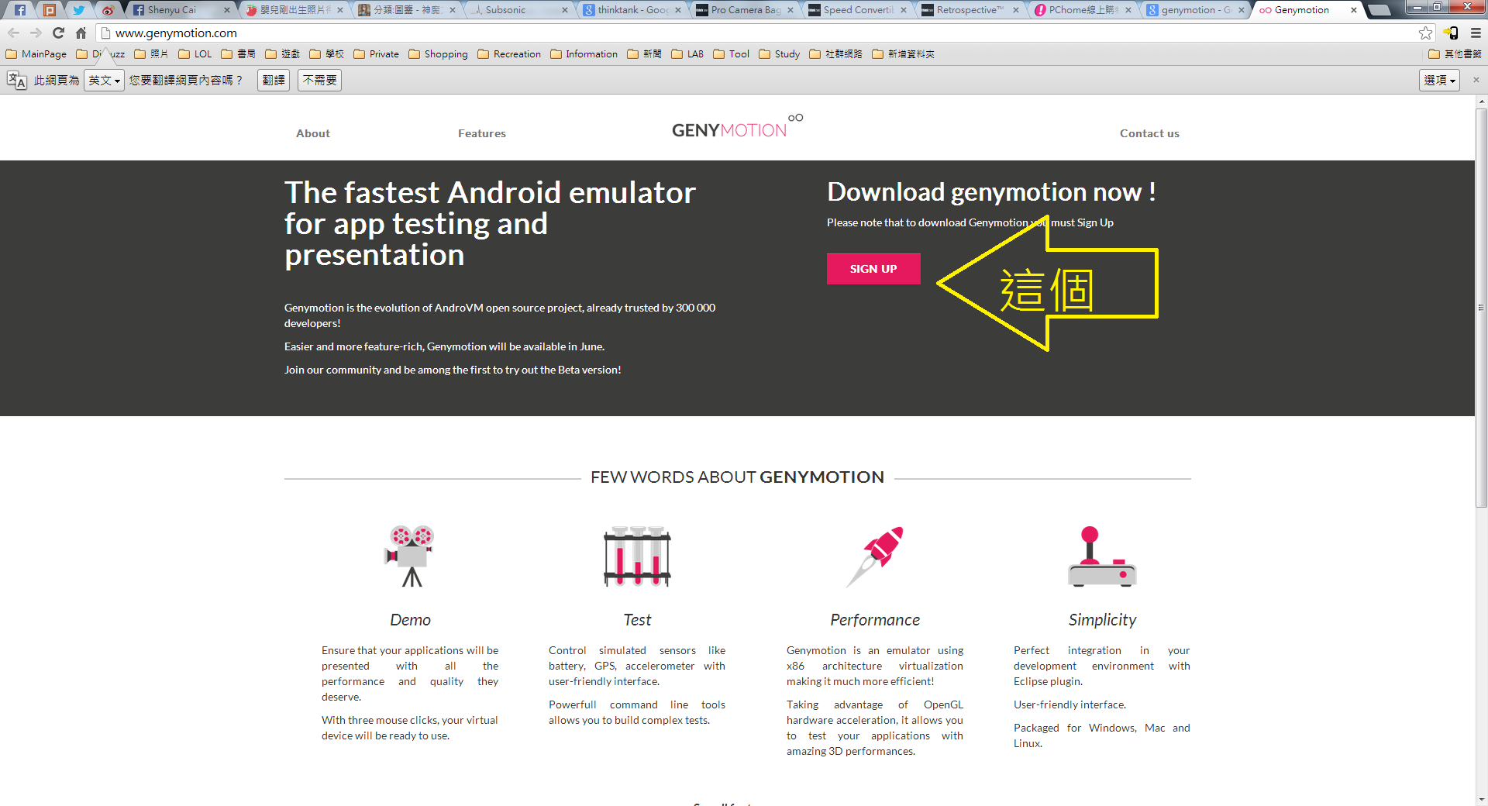The width and height of the screenshot is (1488, 806).
Task: Bookmark page with the star icon
Action: point(1425,33)
